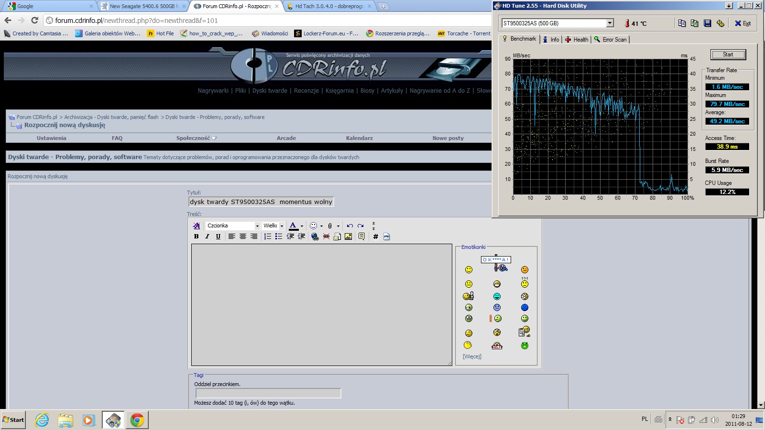Apply an ordered numbered list
This screenshot has height=430, width=765.
268,236
